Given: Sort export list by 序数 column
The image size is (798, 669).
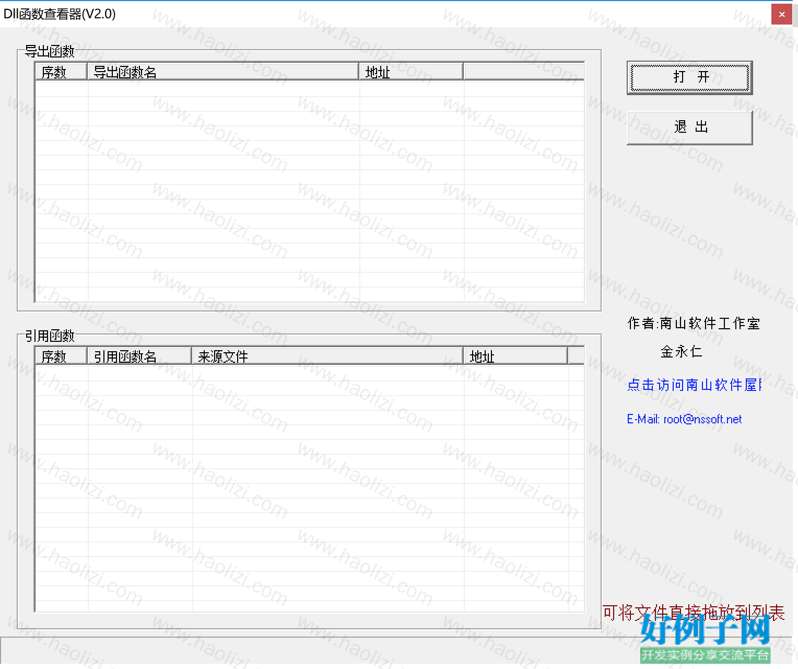Looking at the screenshot, I should [x=61, y=72].
